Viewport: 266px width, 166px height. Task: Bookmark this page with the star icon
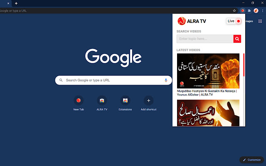(x=234, y=11)
